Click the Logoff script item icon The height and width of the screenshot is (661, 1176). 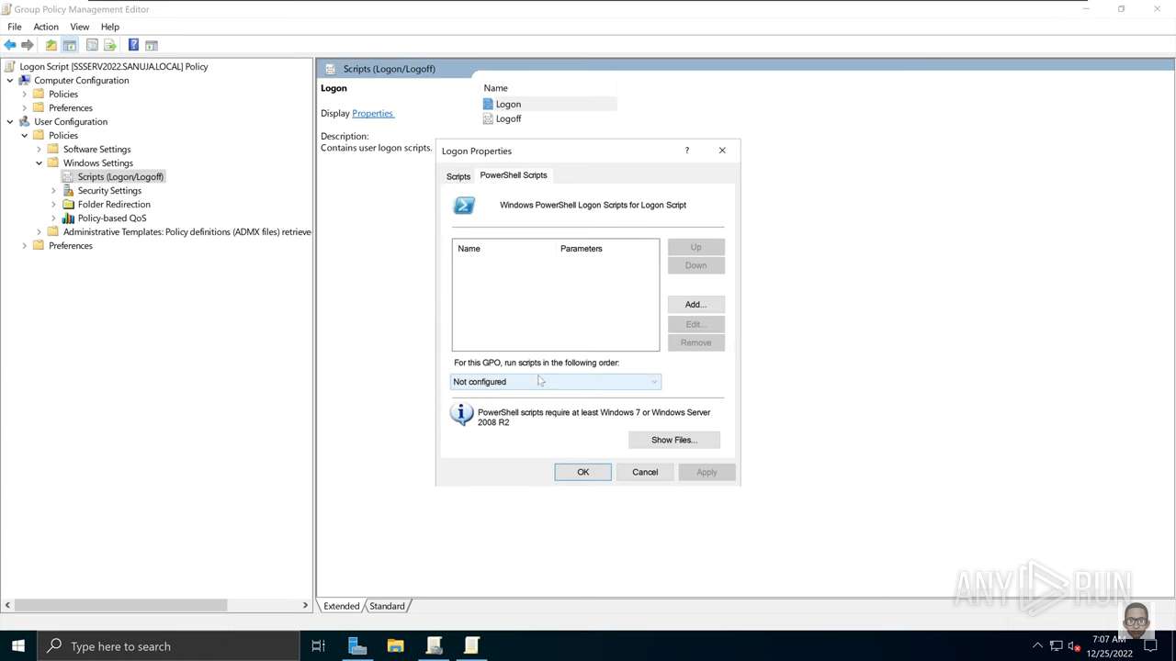pos(488,118)
